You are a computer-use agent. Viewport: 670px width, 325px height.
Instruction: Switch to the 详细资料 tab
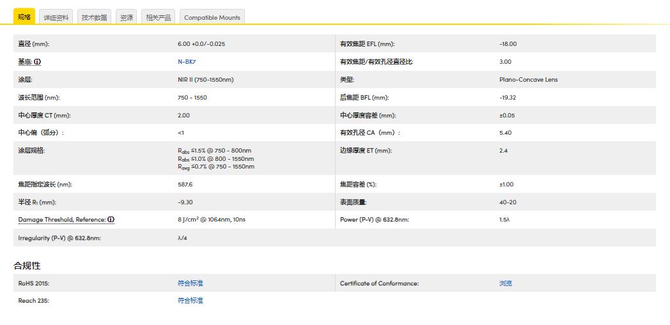pyautogui.click(x=56, y=17)
